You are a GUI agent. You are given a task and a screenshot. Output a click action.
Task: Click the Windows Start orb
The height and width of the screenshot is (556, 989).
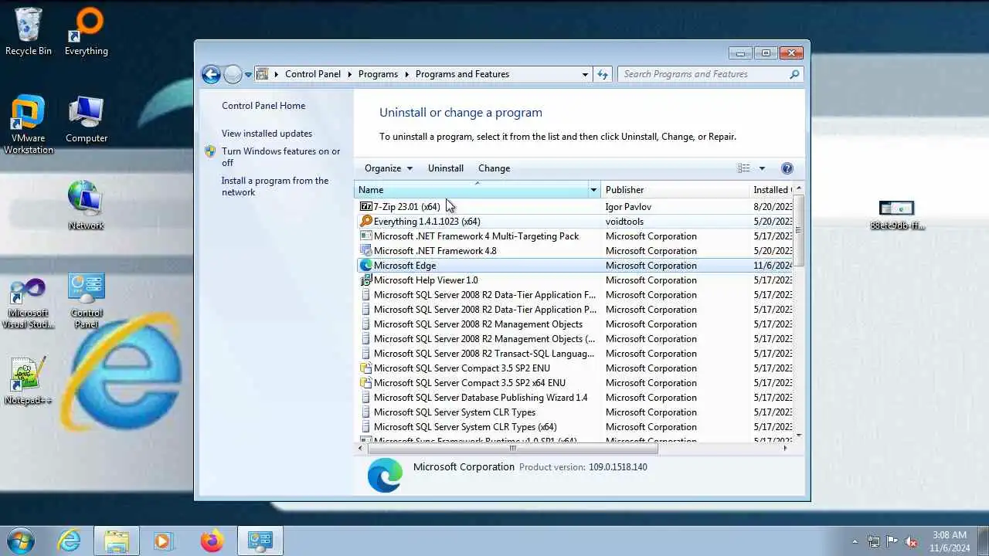tap(20, 541)
